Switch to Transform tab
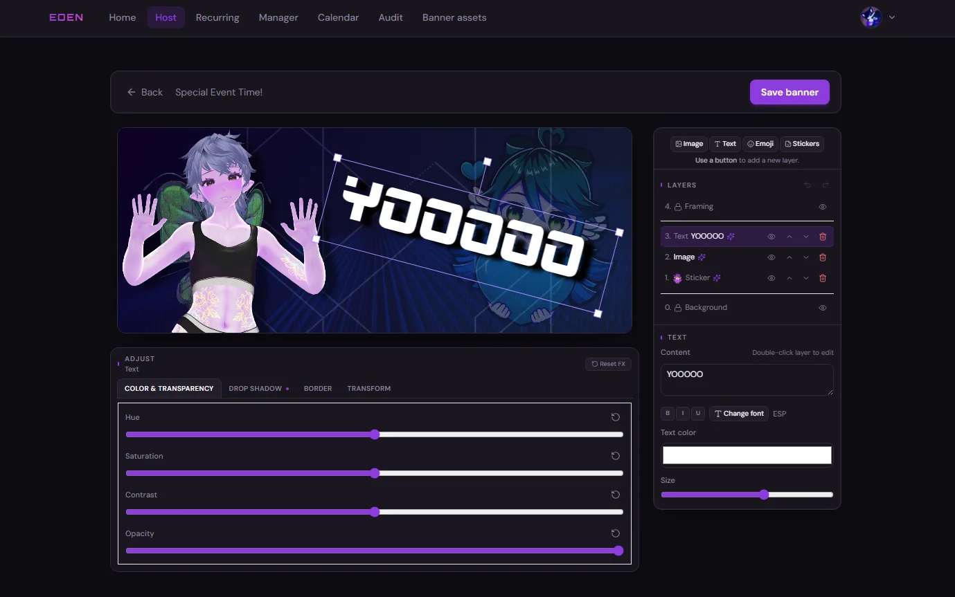Screen dimensions: 955x597 (x=369, y=389)
